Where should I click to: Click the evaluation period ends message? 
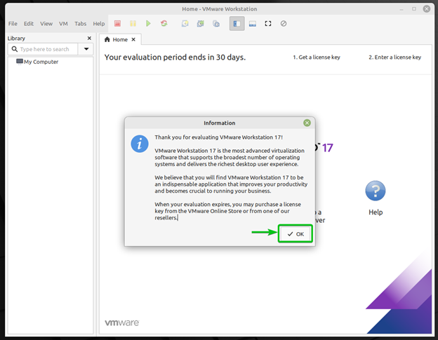[175, 57]
